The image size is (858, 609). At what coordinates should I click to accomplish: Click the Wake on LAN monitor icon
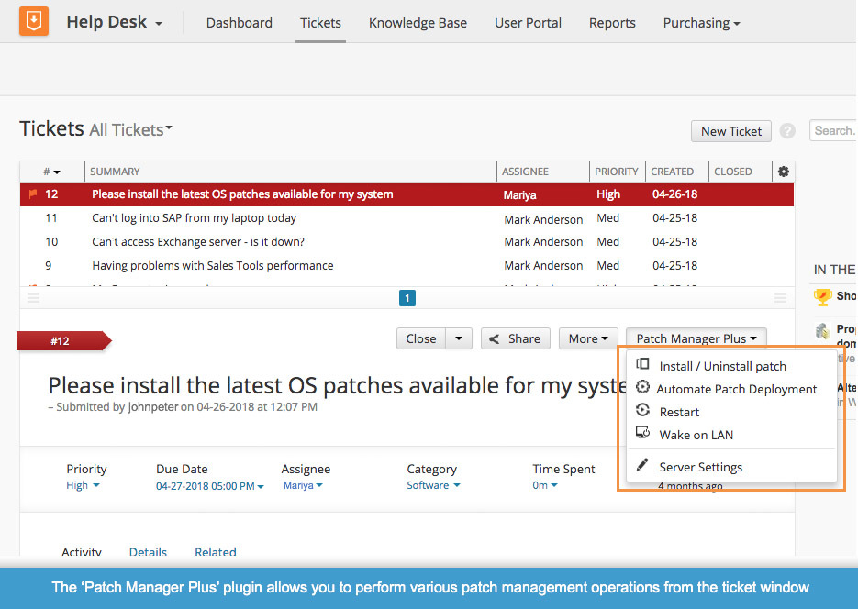642,434
